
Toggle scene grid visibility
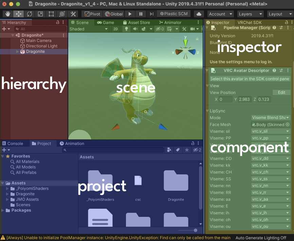coord(169,29)
